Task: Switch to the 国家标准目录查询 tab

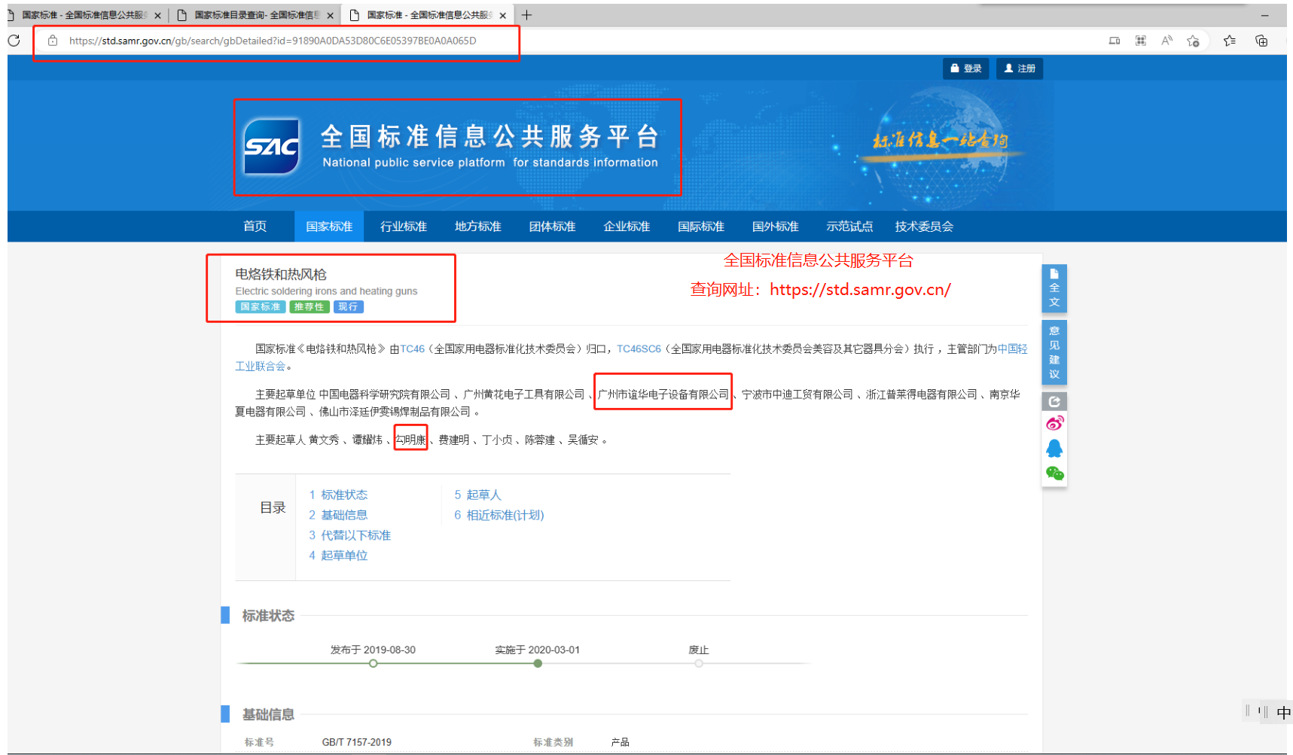Action: 255,15
